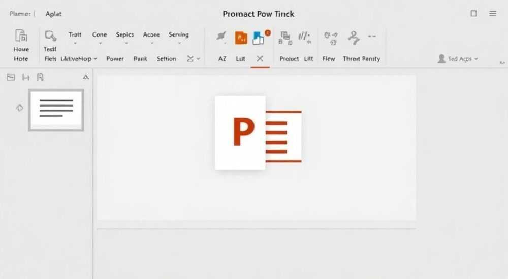
Task: Click the person icon above Threit Renity
Action: [354, 38]
